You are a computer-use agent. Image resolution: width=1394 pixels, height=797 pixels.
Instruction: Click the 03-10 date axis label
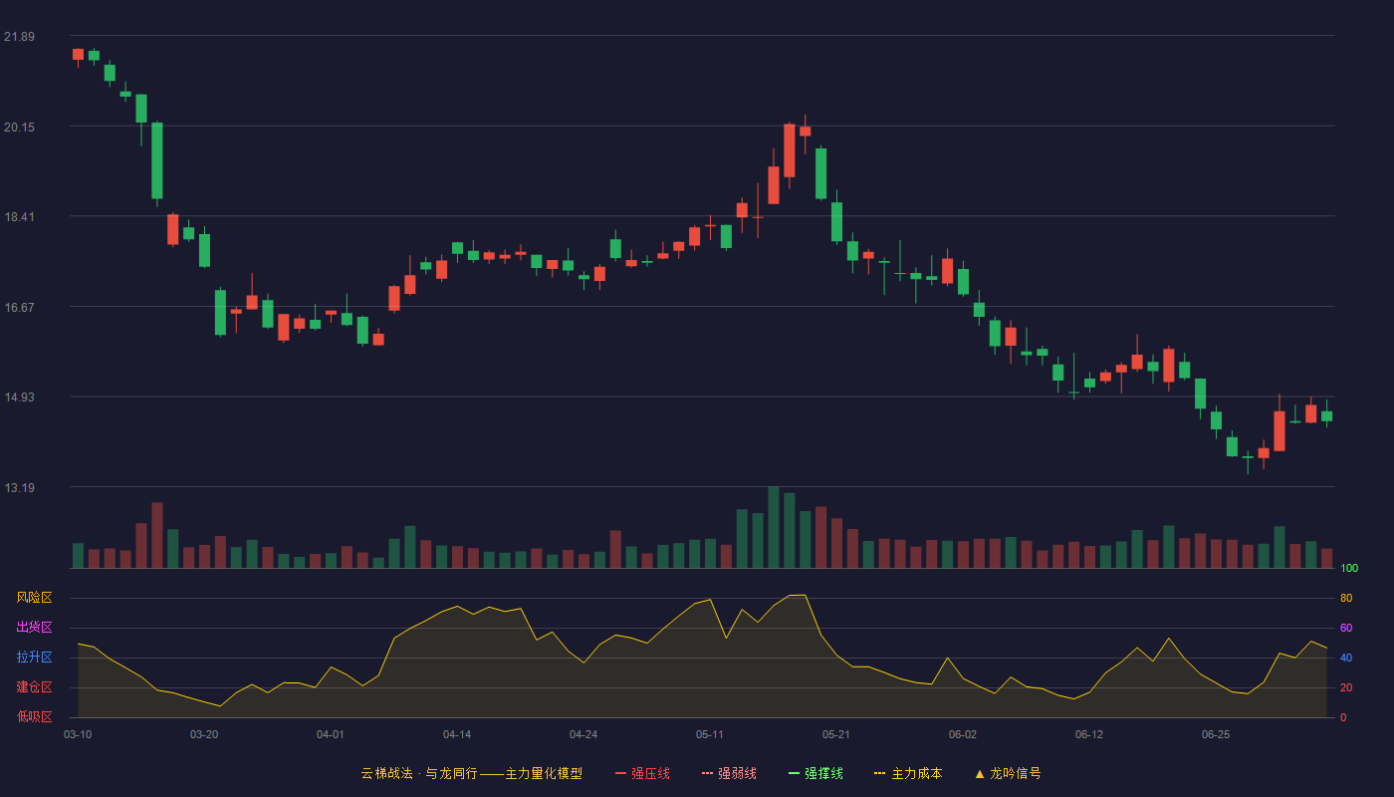point(78,734)
